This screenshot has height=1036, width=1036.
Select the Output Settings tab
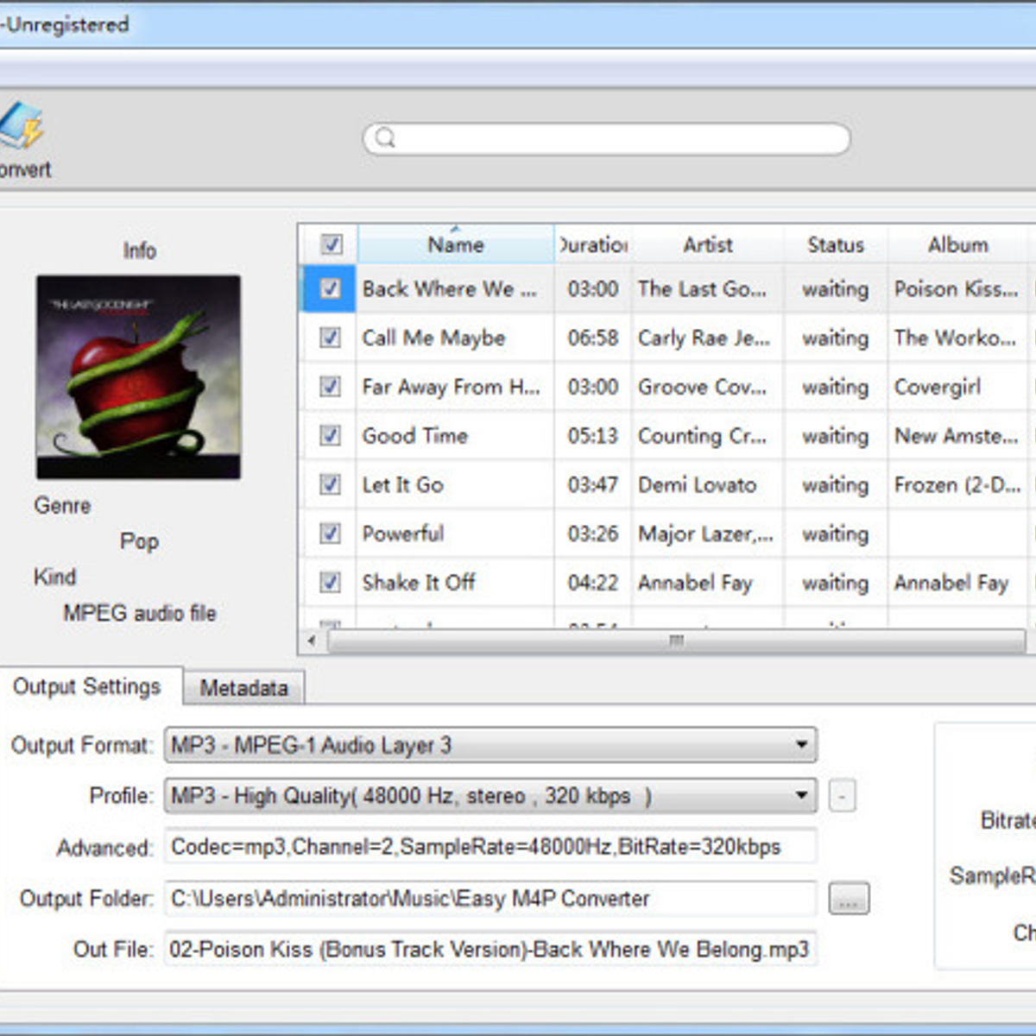pos(87,686)
